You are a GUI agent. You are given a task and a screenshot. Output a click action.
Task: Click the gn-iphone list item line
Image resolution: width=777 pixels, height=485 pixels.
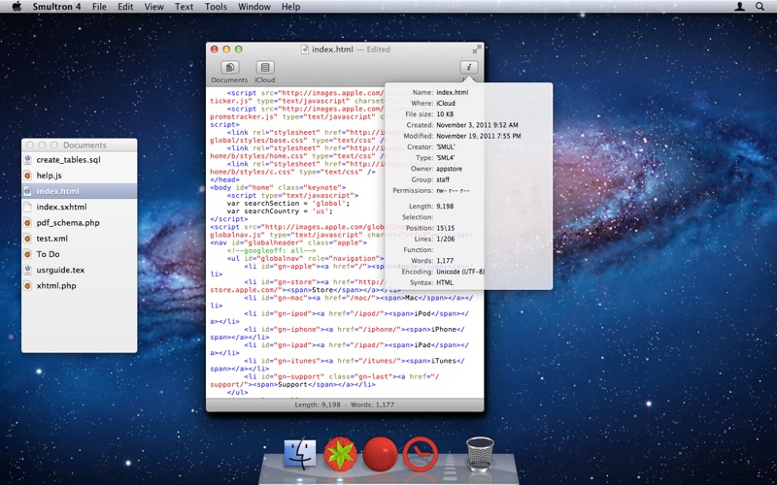click(355, 330)
